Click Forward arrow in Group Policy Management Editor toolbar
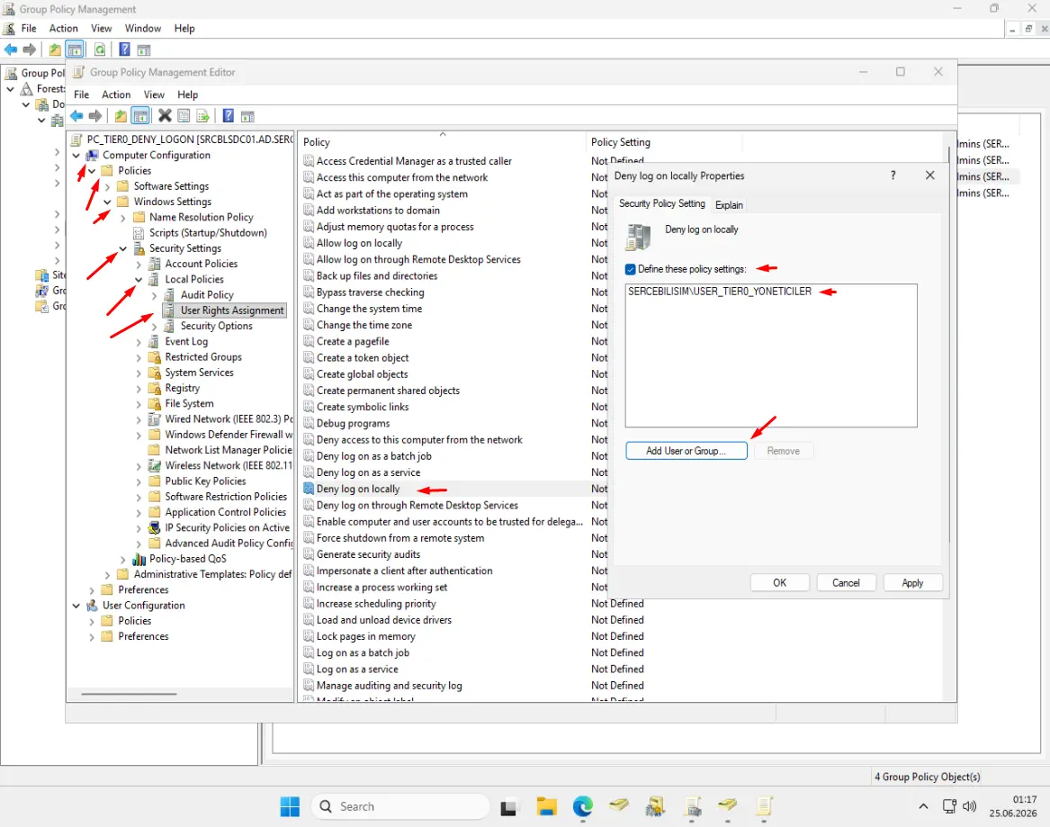 tap(95, 116)
